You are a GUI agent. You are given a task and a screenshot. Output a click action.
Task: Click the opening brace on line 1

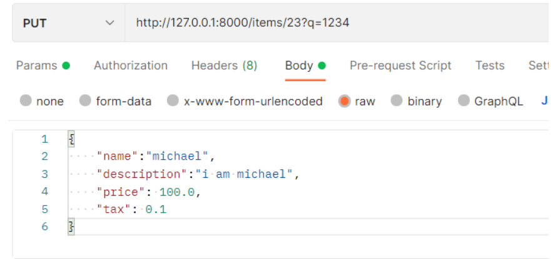click(x=71, y=139)
